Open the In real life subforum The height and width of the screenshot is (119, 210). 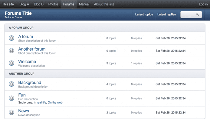pyautogui.click(x=40, y=103)
